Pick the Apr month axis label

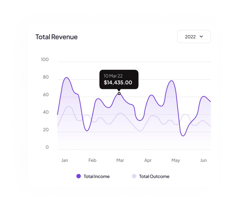[148, 160]
